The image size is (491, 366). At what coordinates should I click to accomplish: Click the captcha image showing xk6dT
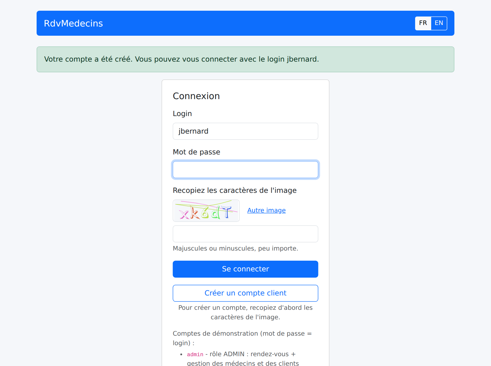pyautogui.click(x=206, y=211)
